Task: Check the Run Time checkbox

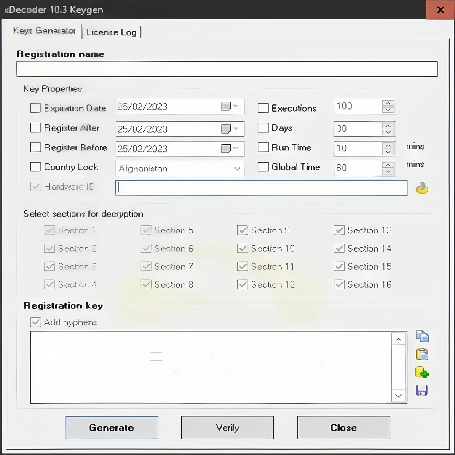Action: click(x=263, y=147)
